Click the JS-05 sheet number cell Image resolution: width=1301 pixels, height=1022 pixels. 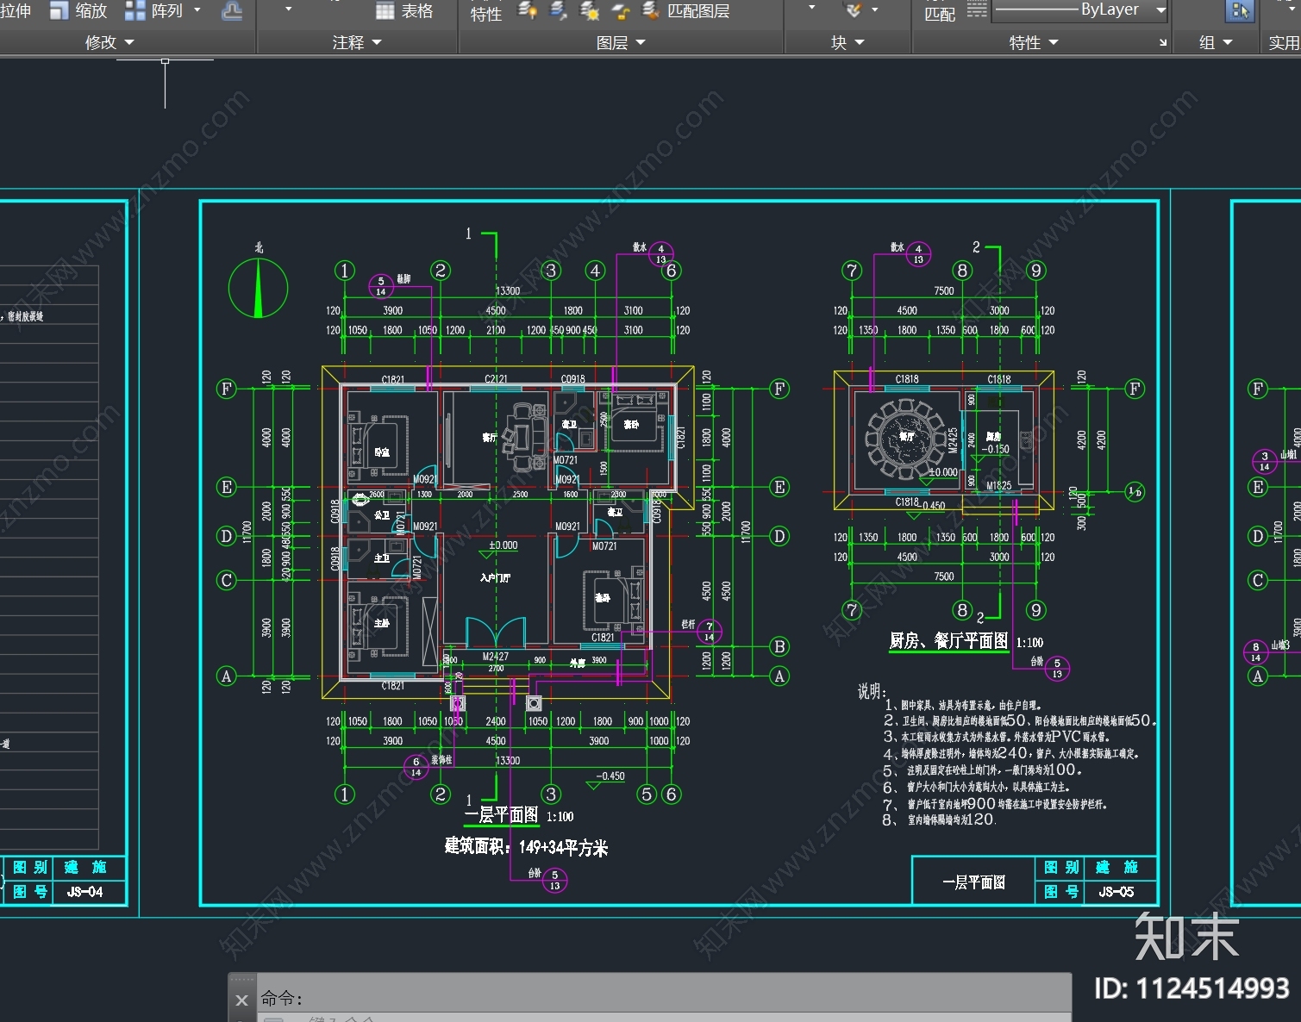tap(1117, 892)
